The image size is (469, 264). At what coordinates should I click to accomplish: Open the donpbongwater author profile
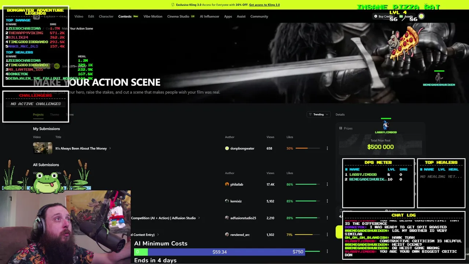pyautogui.click(x=242, y=148)
